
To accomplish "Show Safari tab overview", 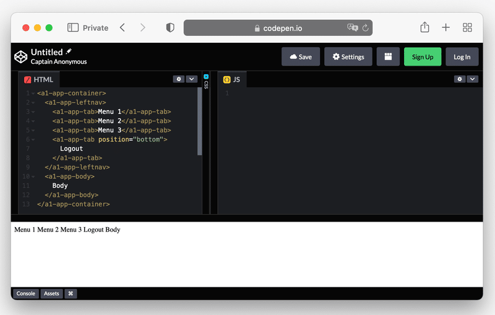I will pos(467,27).
